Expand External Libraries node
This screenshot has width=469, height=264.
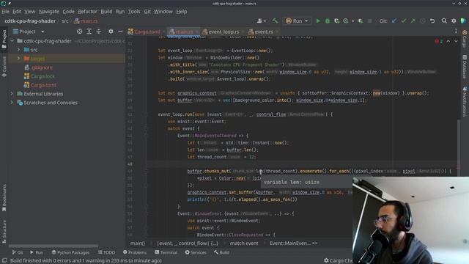12,94
